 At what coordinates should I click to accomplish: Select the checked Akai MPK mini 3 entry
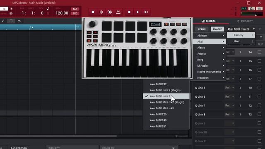point(166,96)
